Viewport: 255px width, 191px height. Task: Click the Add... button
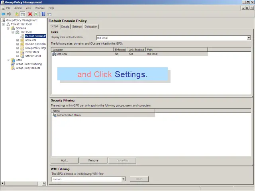(65, 160)
